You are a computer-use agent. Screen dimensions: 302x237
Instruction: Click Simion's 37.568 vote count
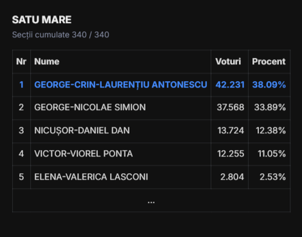coord(230,107)
